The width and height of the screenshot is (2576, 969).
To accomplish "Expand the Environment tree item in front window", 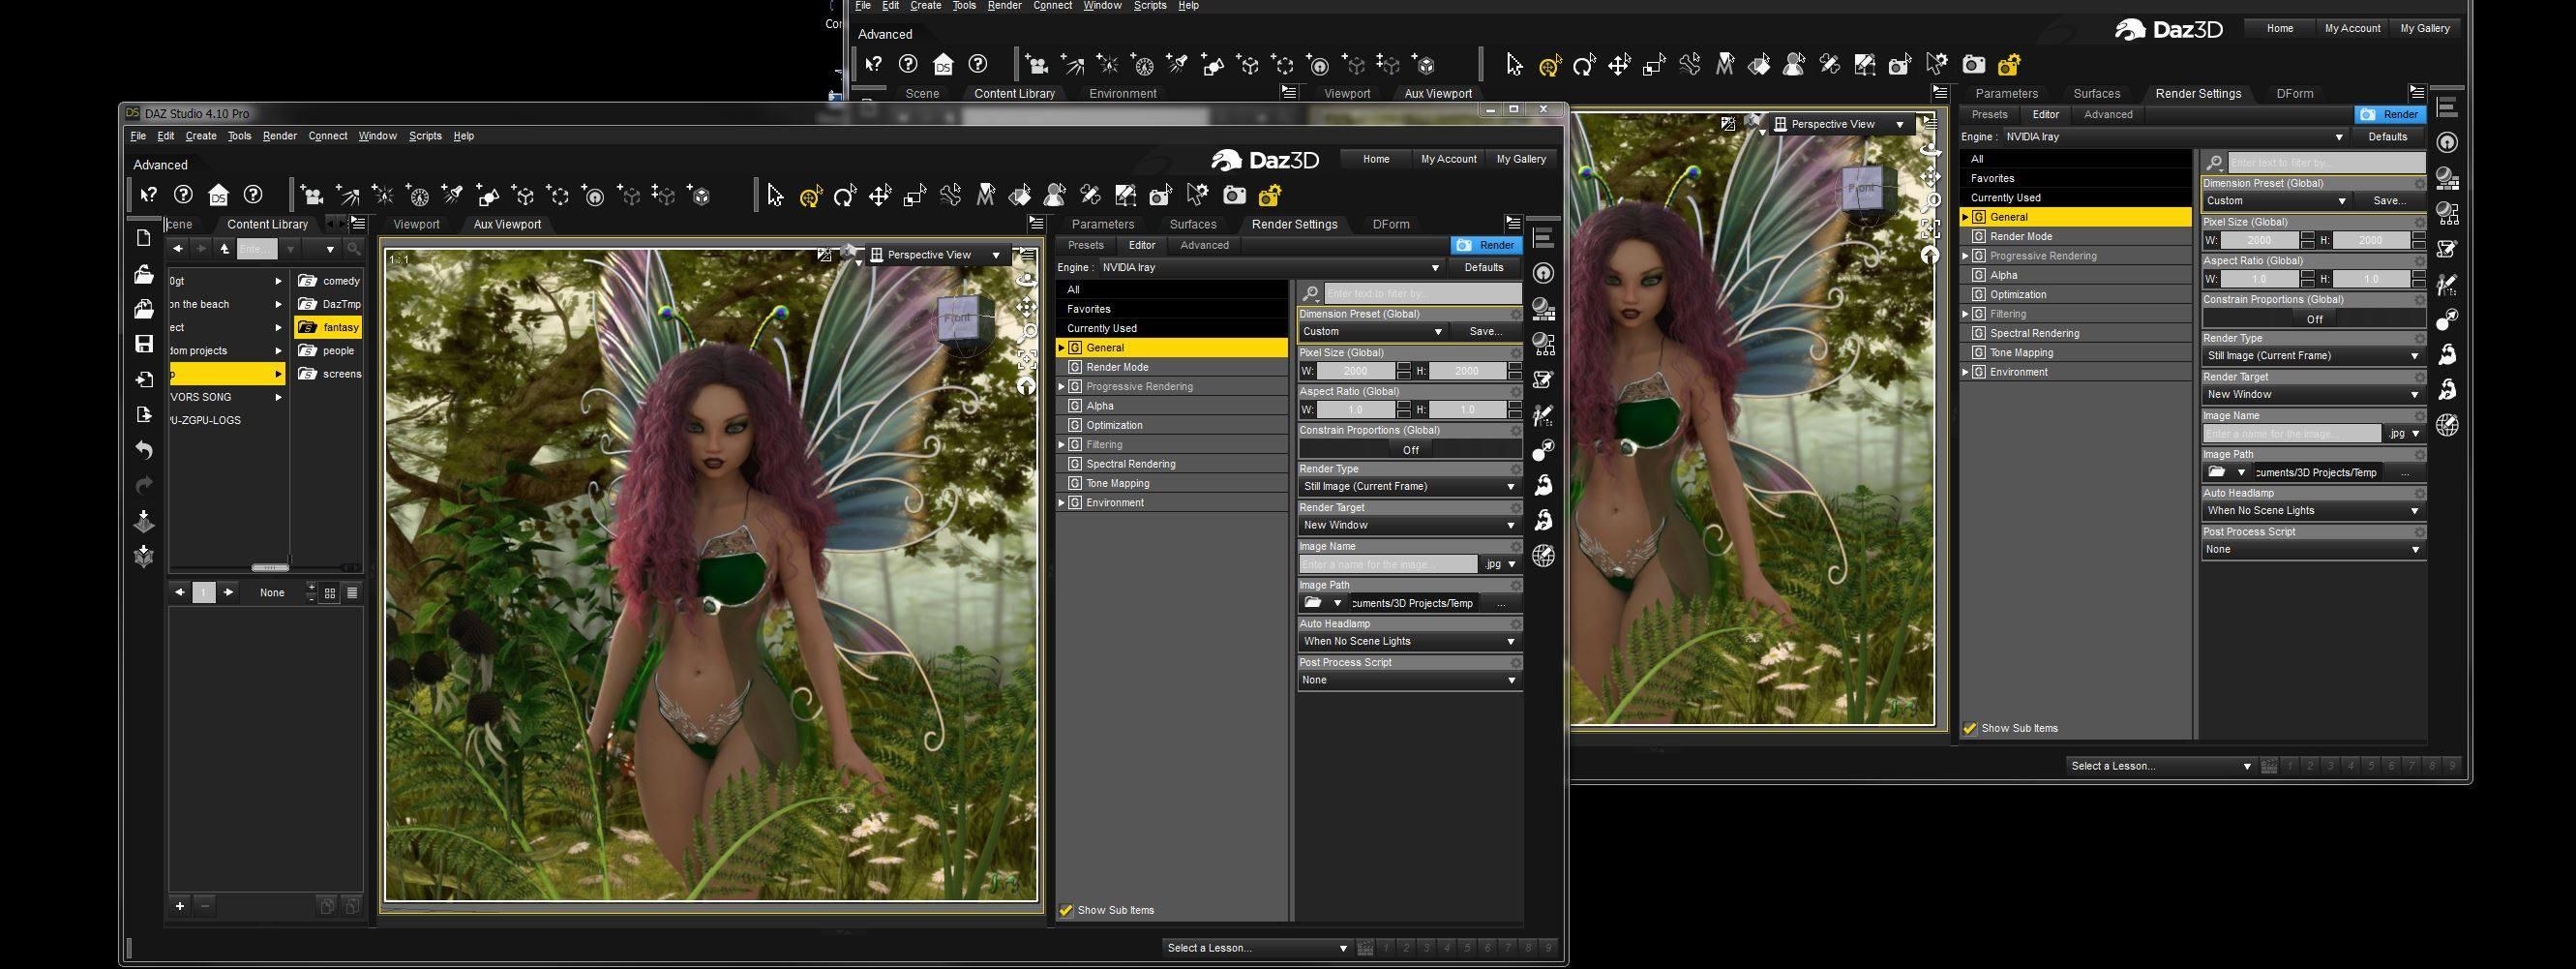I will click(1061, 503).
